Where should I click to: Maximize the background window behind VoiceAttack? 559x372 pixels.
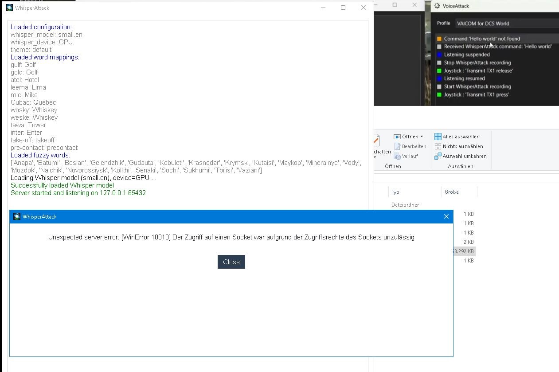click(x=395, y=5)
